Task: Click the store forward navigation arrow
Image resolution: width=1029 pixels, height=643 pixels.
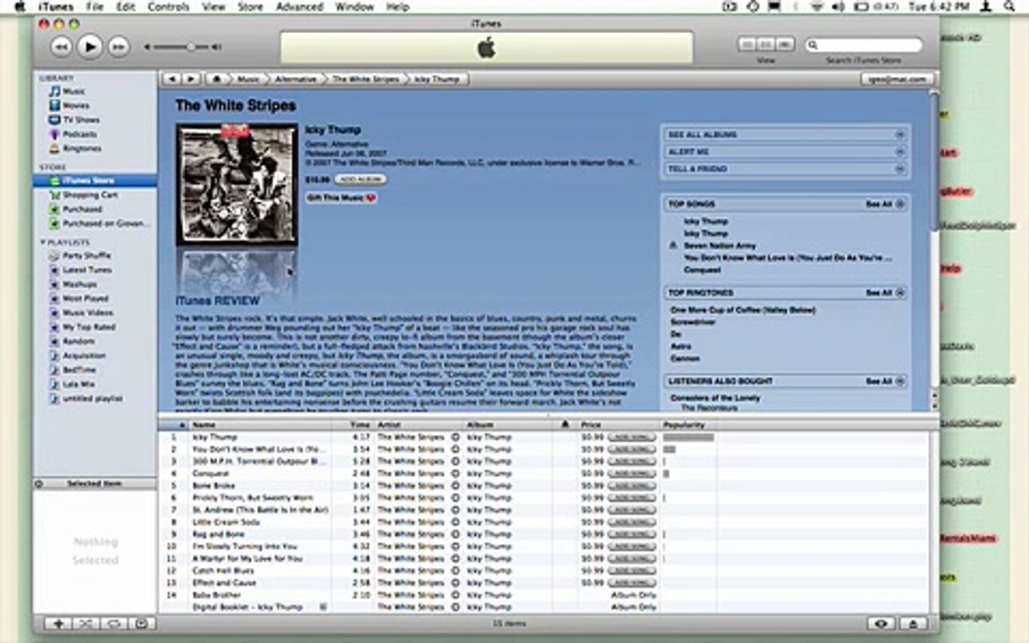Action: 191,79
